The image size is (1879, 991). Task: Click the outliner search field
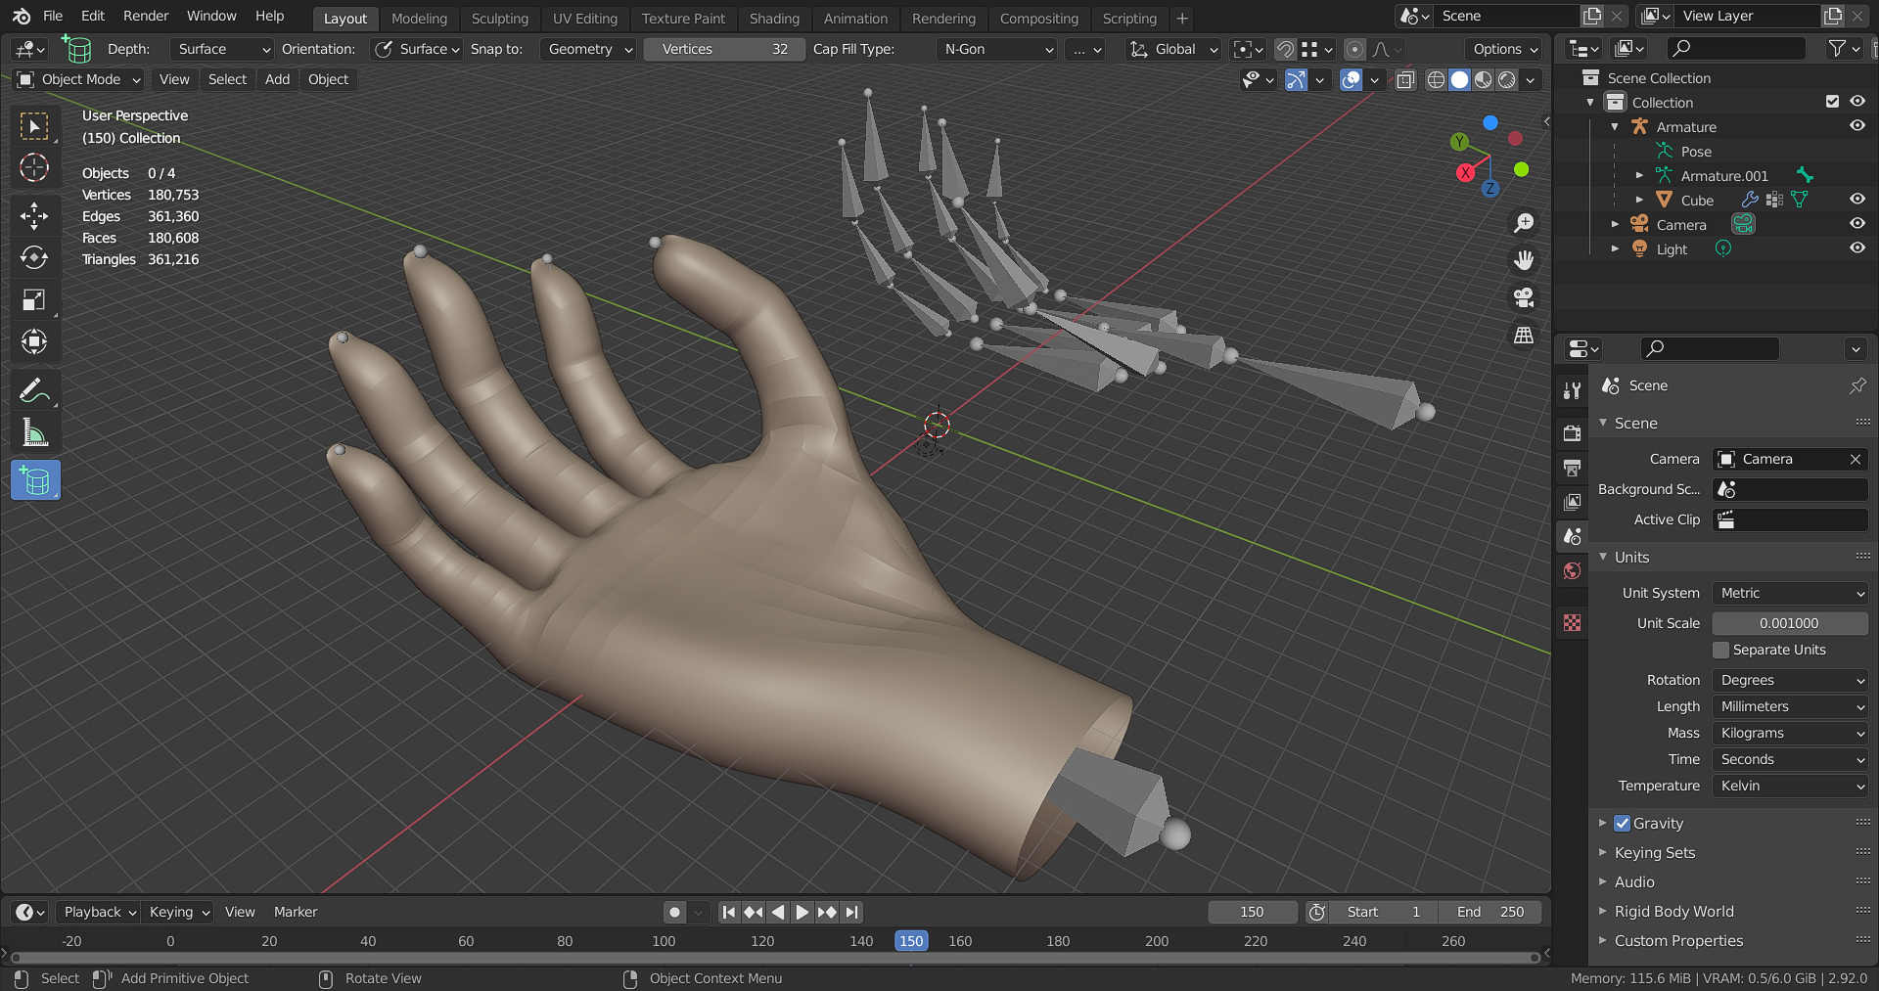point(1737,48)
